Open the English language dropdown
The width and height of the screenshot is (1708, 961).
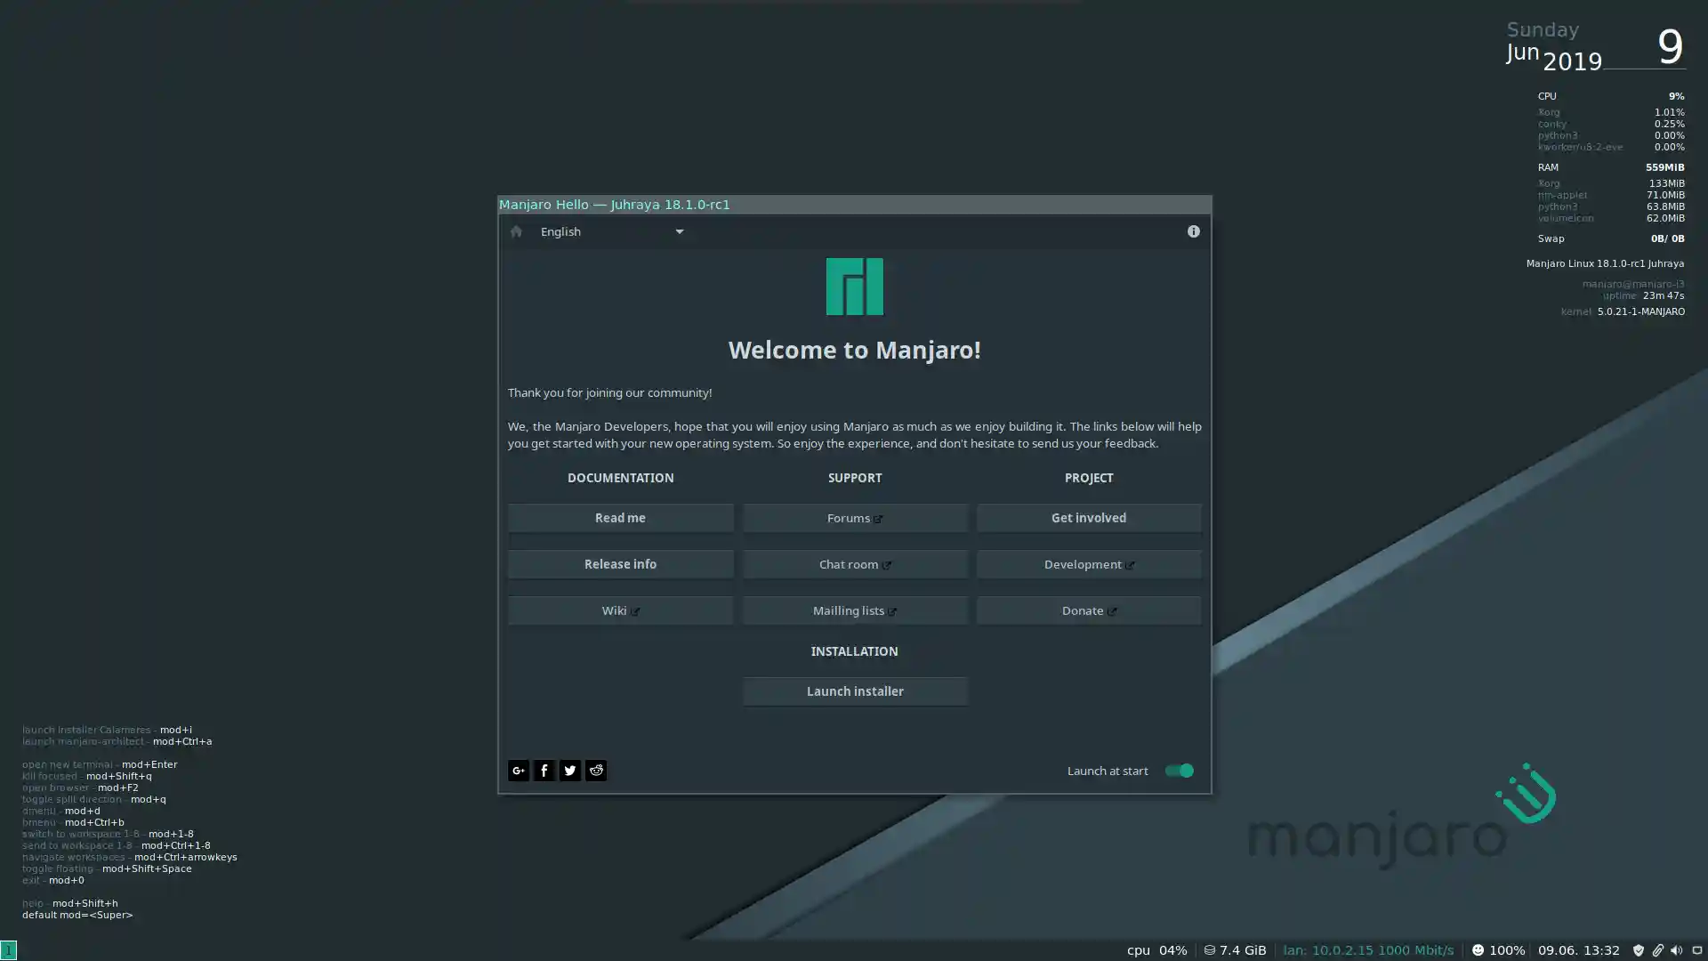[612, 231]
